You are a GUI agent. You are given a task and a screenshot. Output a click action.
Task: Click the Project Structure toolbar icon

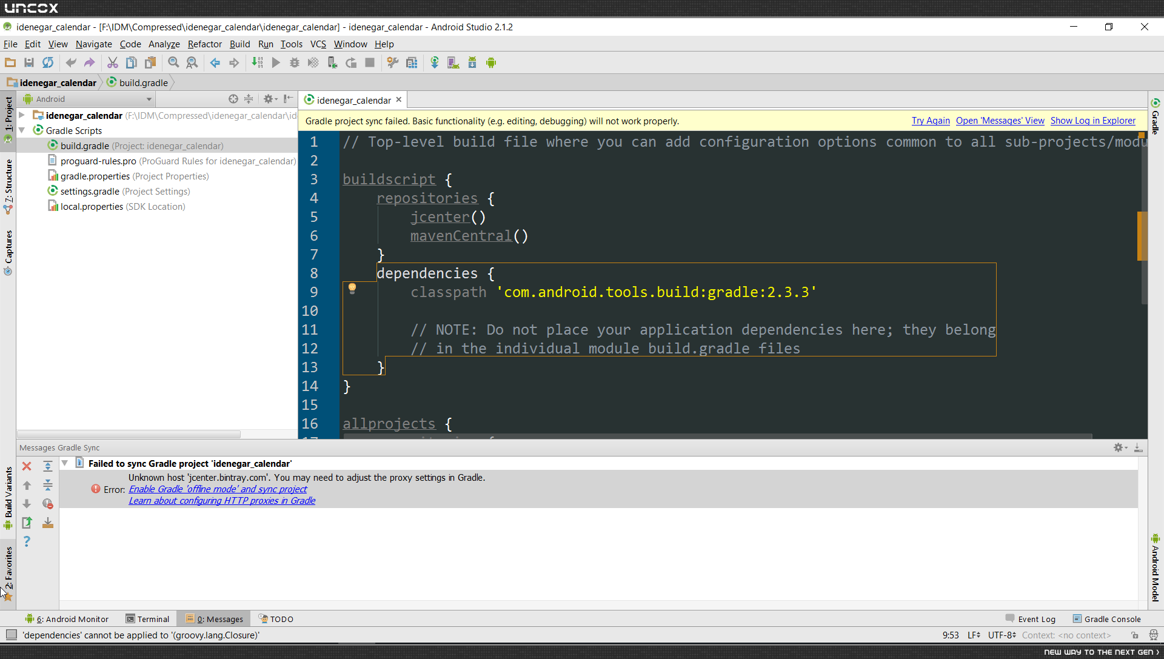pyautogui.click(x=412, y=63)
